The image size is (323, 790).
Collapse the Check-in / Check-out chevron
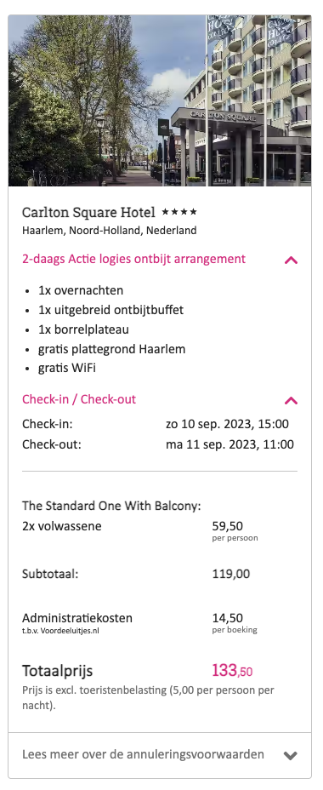pos(291,401)
